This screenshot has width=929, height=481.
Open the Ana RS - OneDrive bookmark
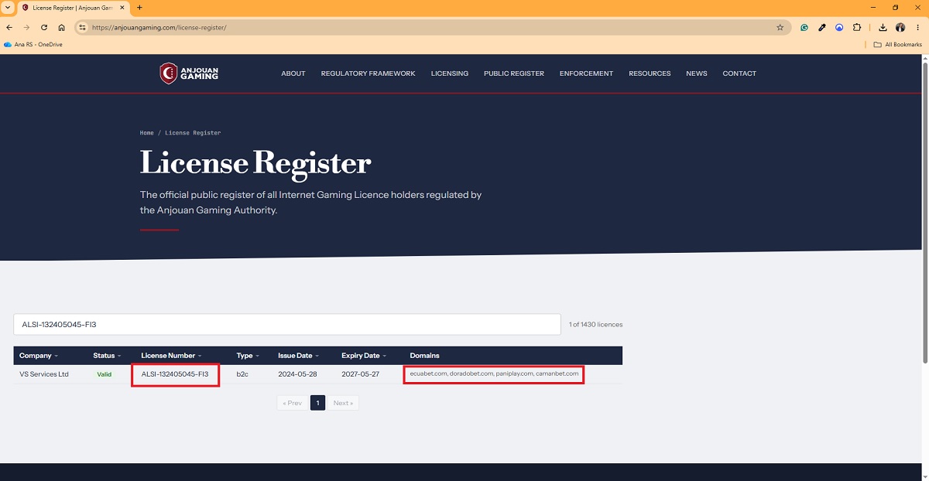click(x=33, y=45)
